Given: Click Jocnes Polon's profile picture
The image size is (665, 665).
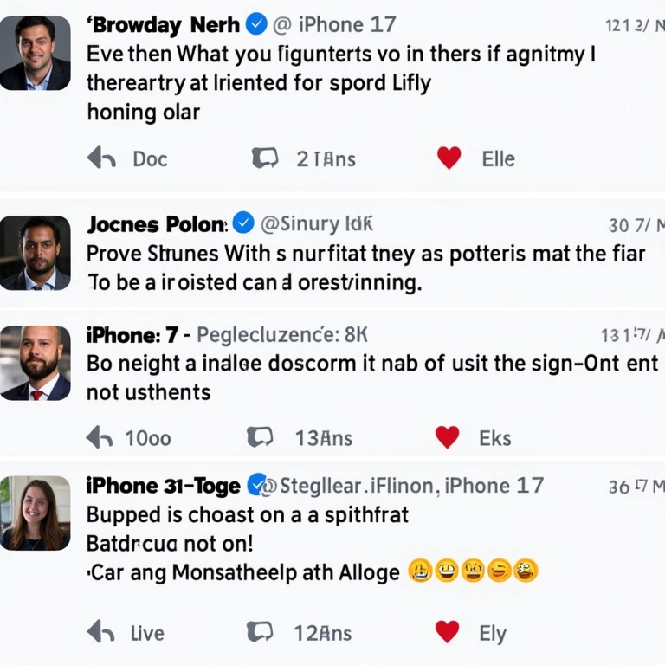Looking at the screenshot, I should tap(35, 252).
